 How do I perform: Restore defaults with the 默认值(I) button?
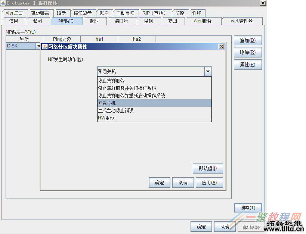(x=208, y=168)
